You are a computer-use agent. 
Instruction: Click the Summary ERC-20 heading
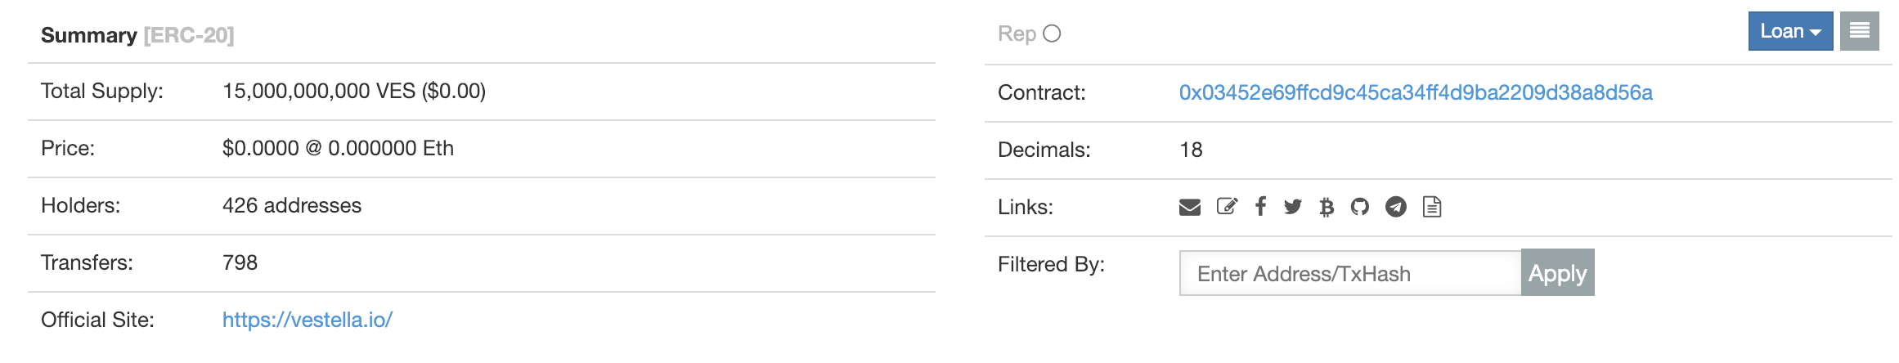coord(137,35)
